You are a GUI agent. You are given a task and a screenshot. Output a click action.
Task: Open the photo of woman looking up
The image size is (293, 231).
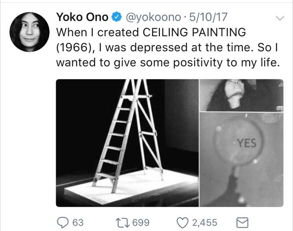click(x=241, y=95)
